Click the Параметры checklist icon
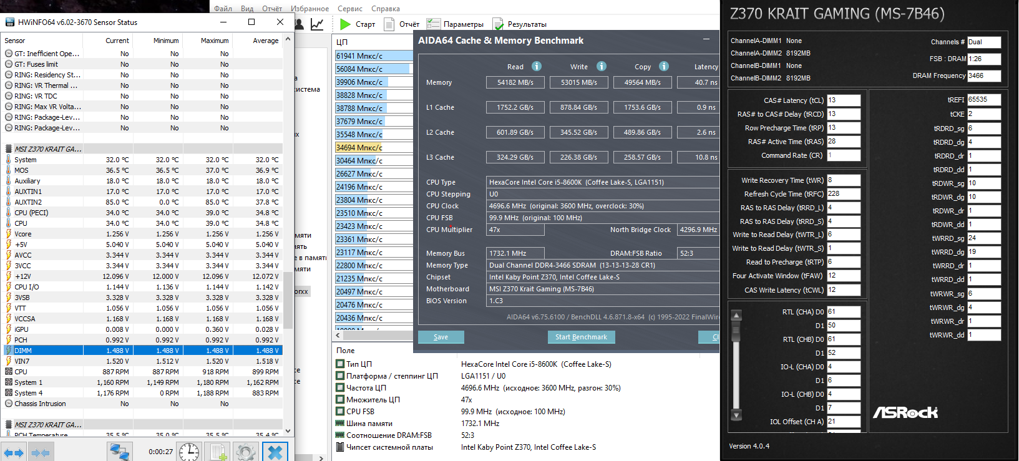Image resolution: width=1019 pixels, height=461 pixels. [434, 24]
